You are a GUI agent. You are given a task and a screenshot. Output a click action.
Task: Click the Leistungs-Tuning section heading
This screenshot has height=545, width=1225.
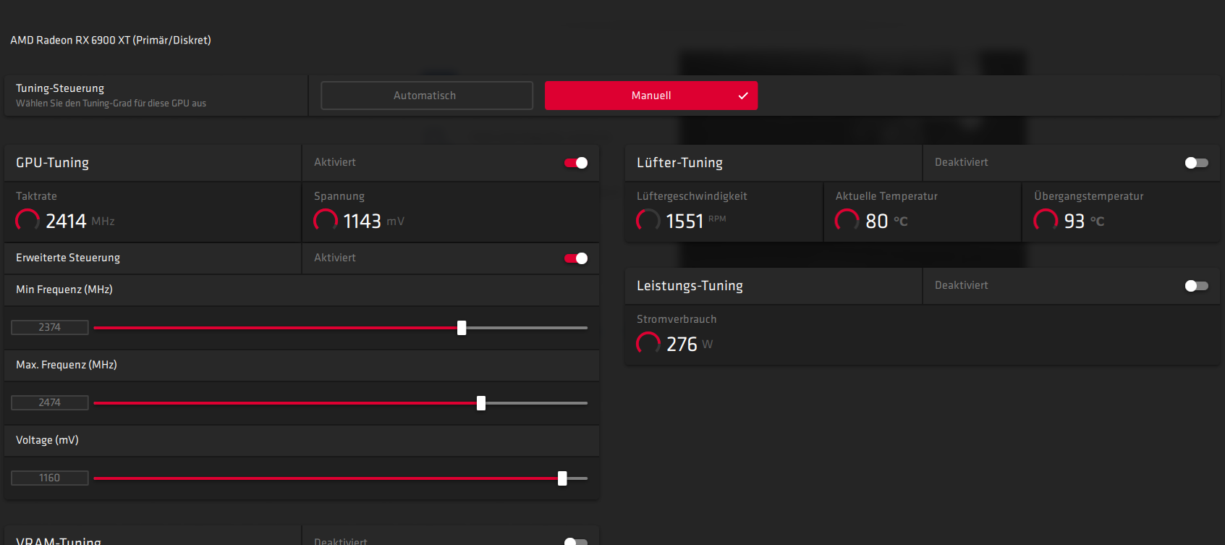pyautogui.click(x=690, y=286)
